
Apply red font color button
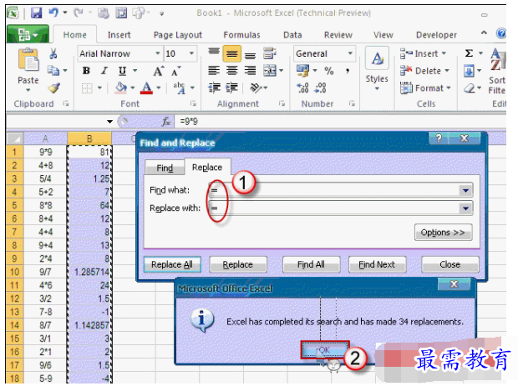(146, 88)
